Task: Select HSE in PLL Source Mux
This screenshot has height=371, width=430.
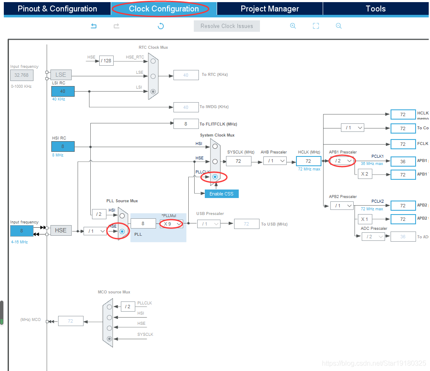Action: [x=122, y=231]
